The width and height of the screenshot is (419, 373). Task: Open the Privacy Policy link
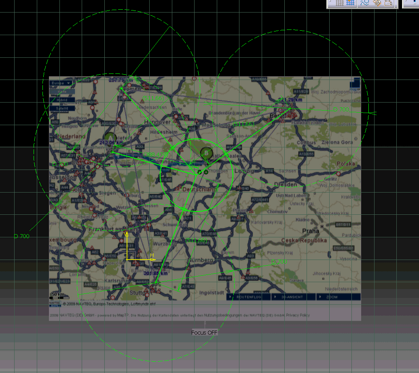coord(298,315)
